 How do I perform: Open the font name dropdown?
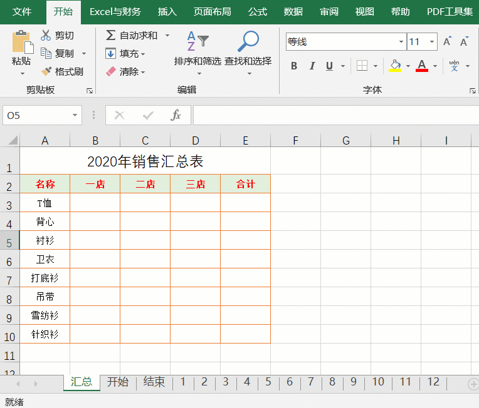click(401, 41)
